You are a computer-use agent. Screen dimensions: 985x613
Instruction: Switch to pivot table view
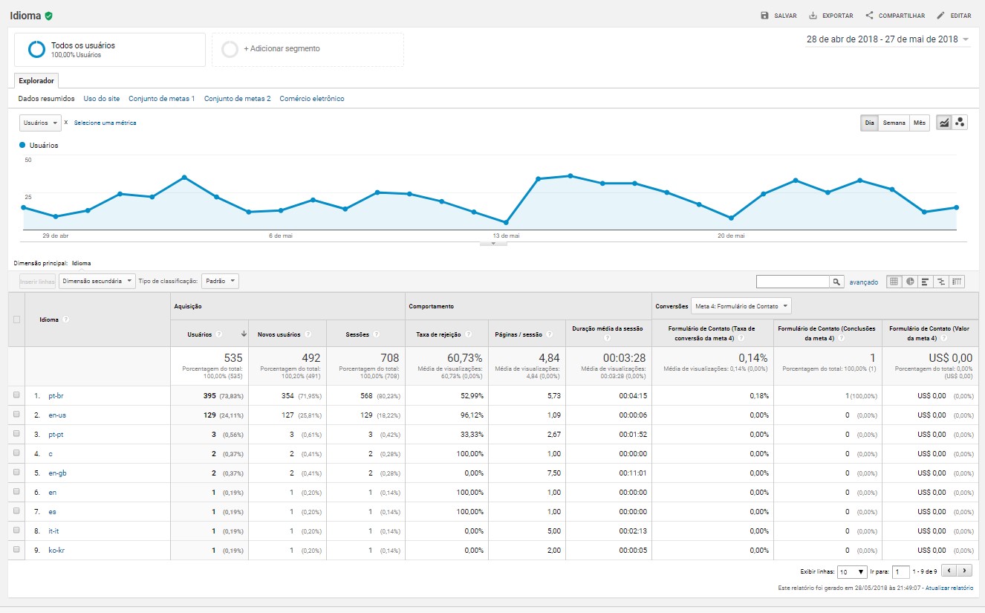tap(958, 282)
